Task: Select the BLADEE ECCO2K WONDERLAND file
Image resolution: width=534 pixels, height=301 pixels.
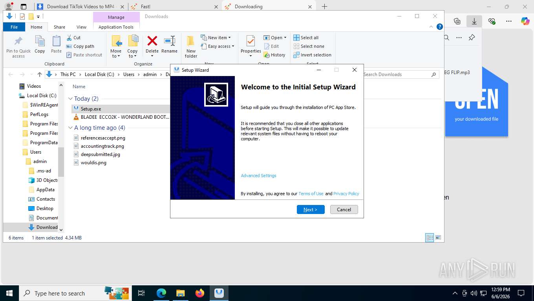Action: tap(121, 117)
